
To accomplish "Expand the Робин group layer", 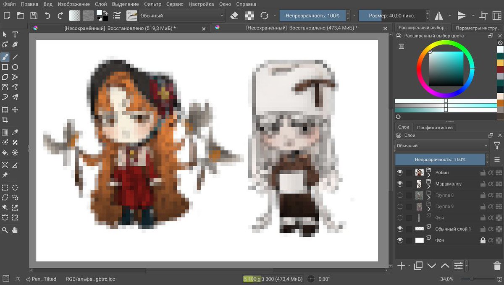I will pyautogui.click(x=428, y=175).
